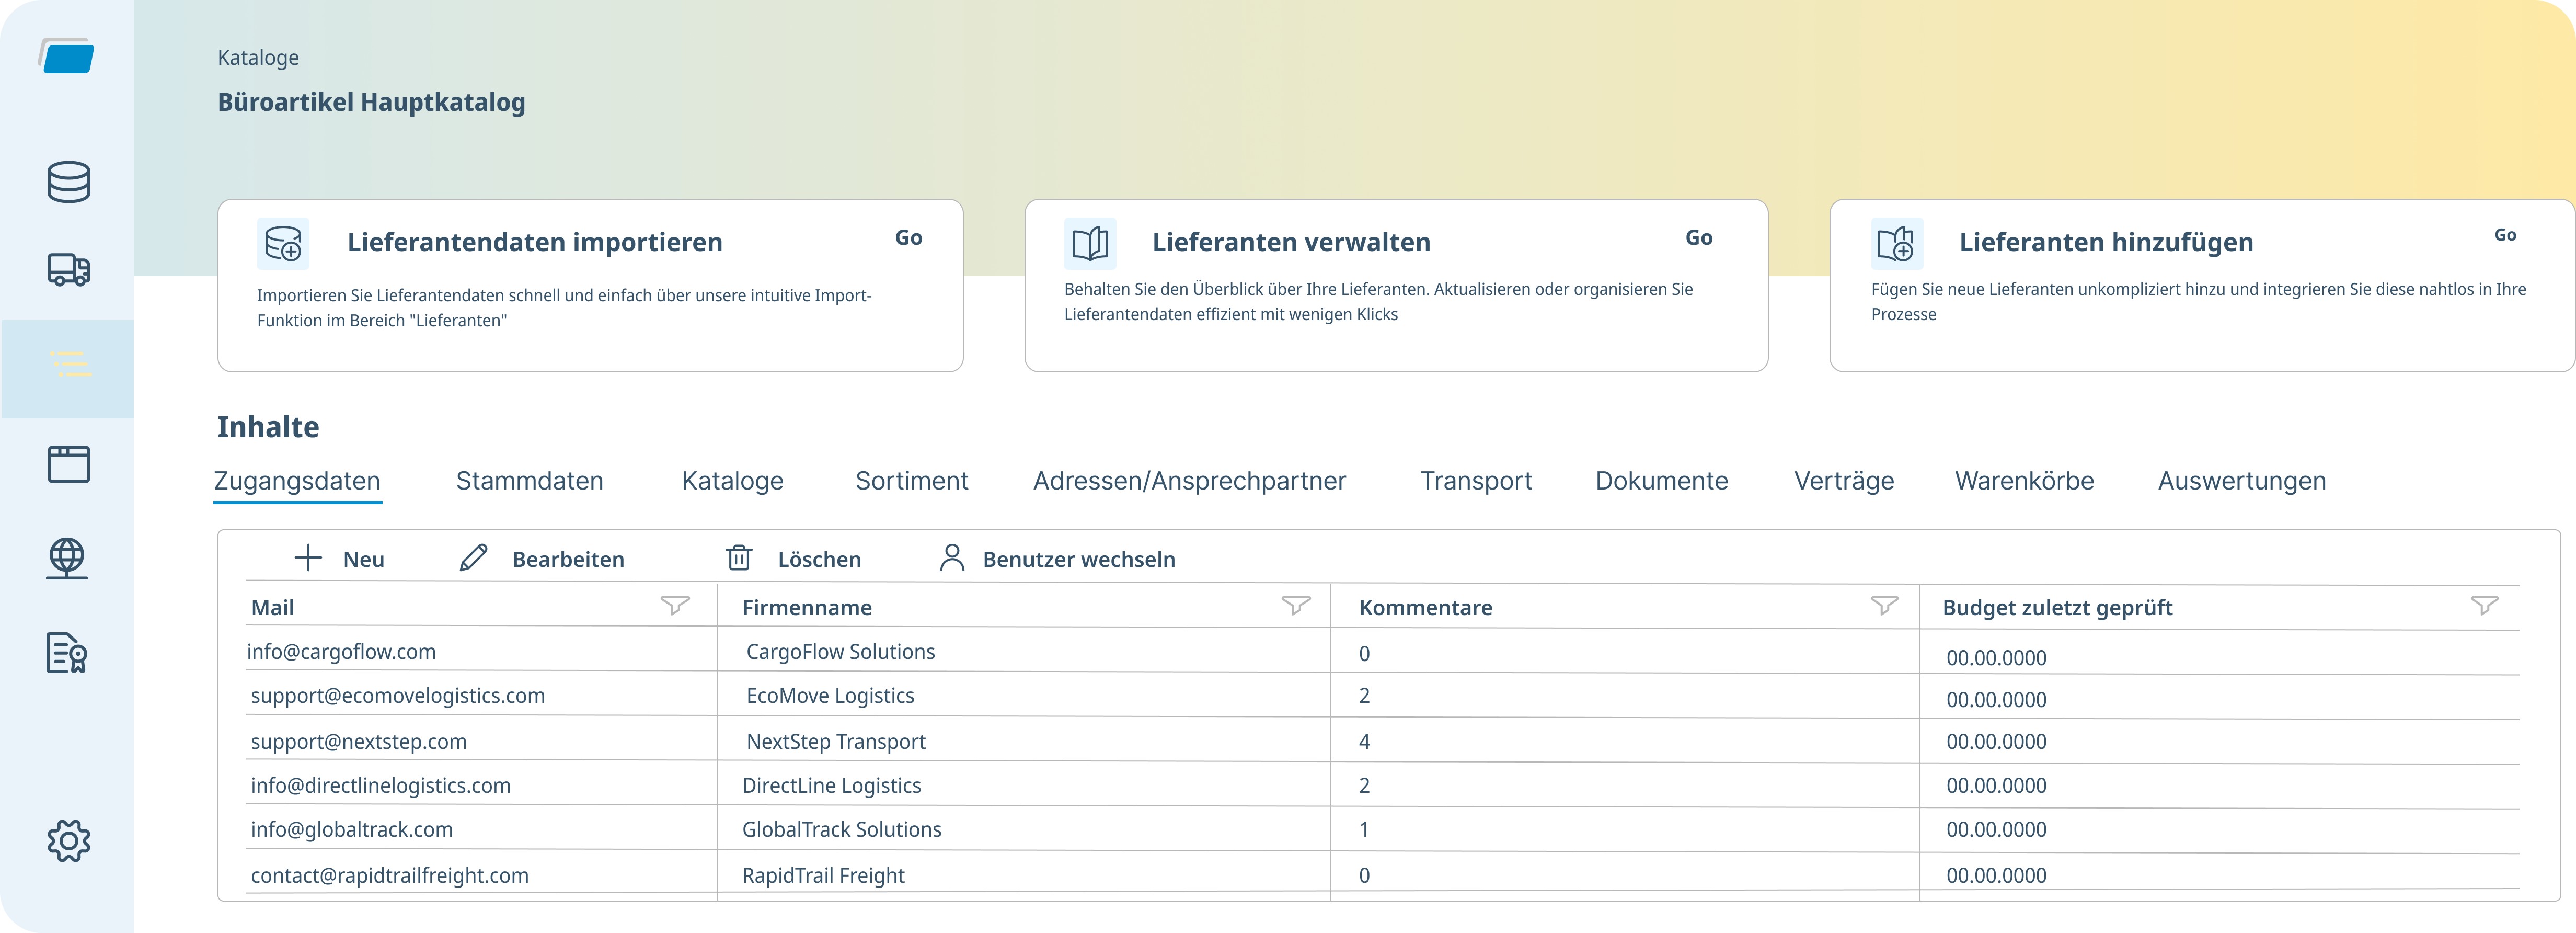Switch to the Zugangsdaten tab
Screen dimensions: 2576x933
click(297, 481)
